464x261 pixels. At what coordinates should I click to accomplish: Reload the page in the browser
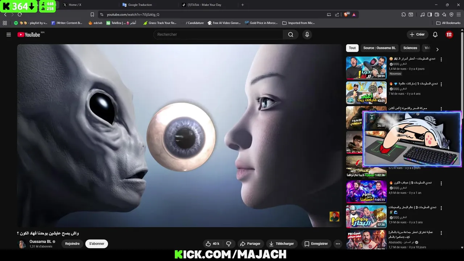(20, 14)
